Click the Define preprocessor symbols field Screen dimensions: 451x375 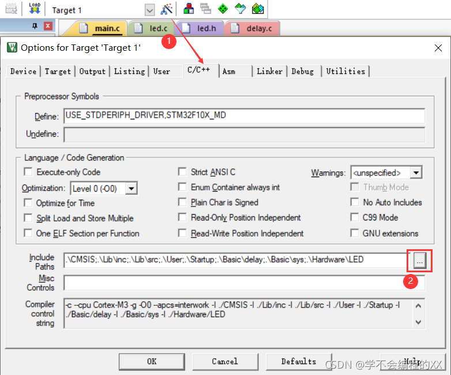[244, 116]
